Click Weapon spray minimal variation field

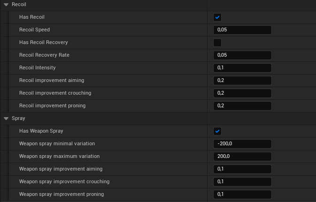pyautogui.click(x=242, y=144)
